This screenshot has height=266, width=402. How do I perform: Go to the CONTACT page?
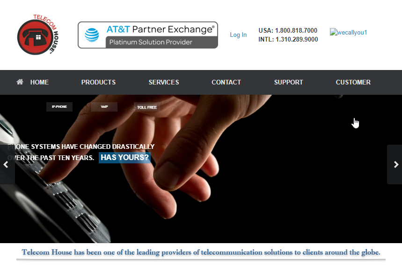tap(226, 82)
